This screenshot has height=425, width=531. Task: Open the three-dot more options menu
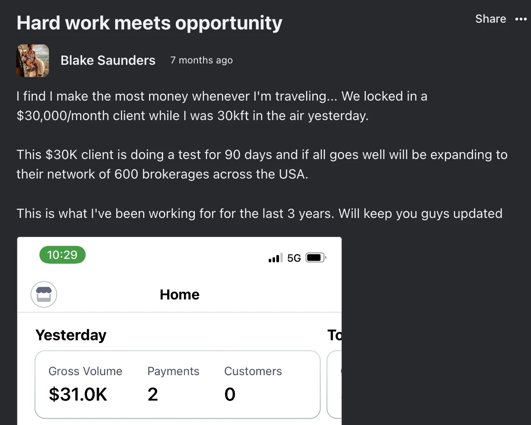(x=521, y=19)
